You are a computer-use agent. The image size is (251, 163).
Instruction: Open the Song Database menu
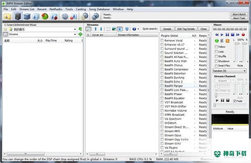click(99, 9)
